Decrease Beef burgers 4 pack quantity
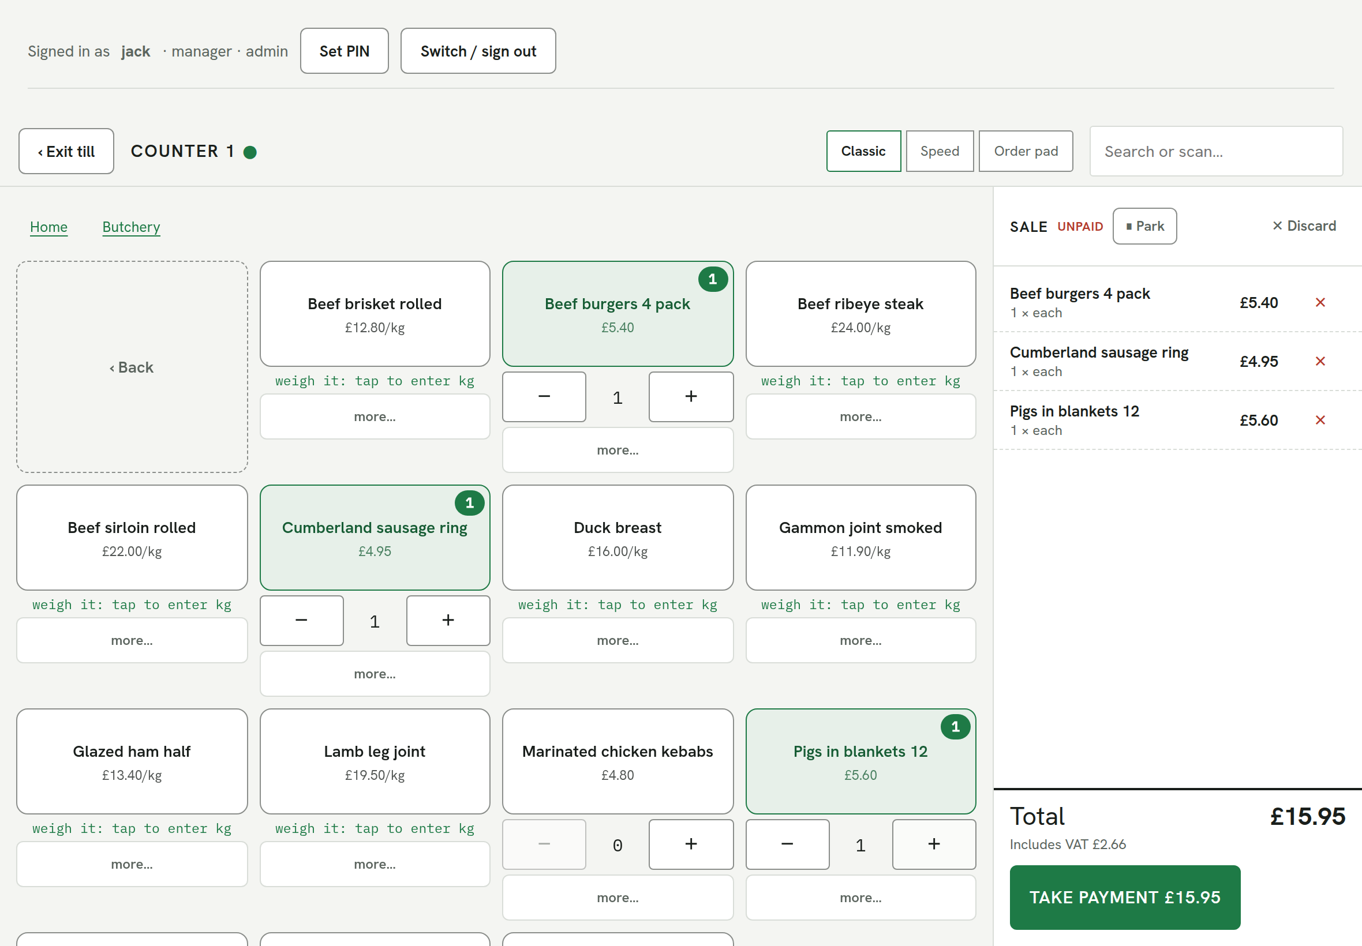This screenshot has height=946, width=1362. [544, 396]
